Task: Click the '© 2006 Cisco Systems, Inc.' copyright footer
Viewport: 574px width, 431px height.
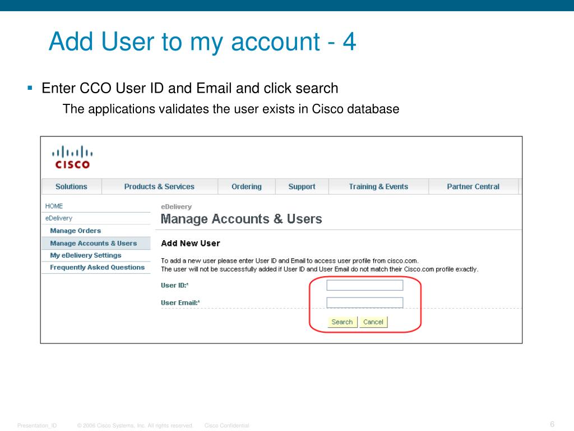Action: pyautogui.click(x=135, y=425)
